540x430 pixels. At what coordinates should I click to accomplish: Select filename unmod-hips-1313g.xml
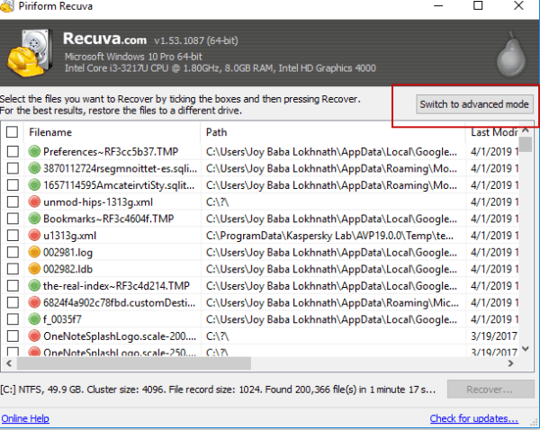coord(98,202)
